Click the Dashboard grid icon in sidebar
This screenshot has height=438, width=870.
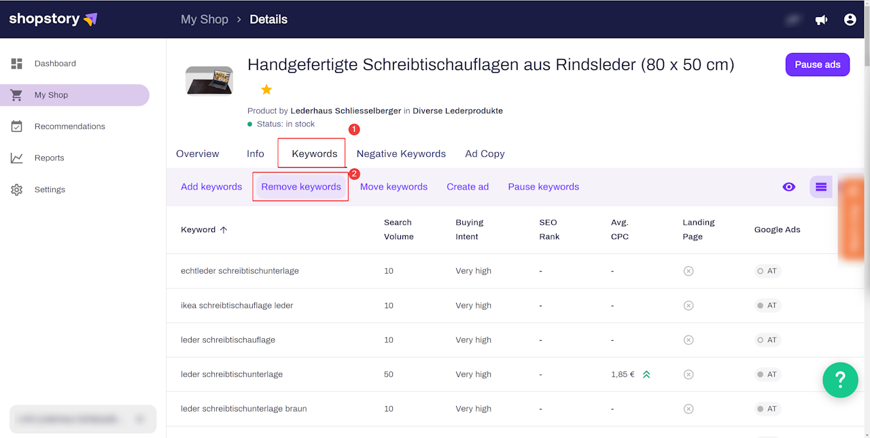17,64
